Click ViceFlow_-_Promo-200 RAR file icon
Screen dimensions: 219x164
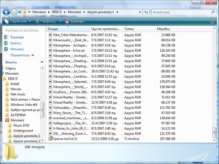[x=50, y=92]
